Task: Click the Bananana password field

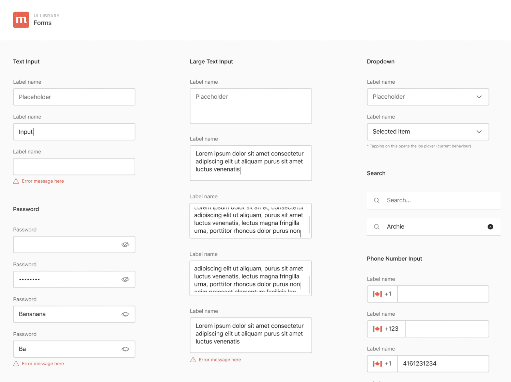Action: coord(74,314)
